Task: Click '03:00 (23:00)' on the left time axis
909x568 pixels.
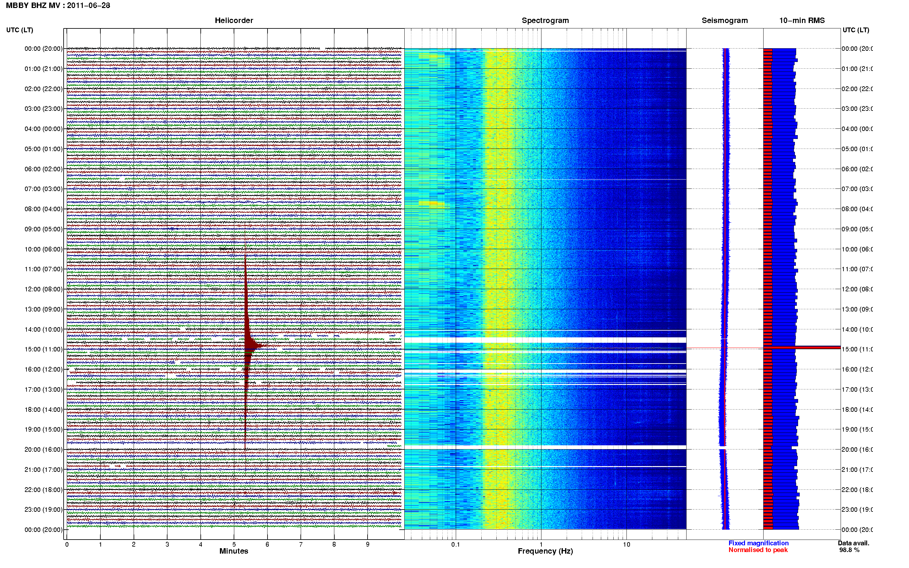Action: point(43,109)
